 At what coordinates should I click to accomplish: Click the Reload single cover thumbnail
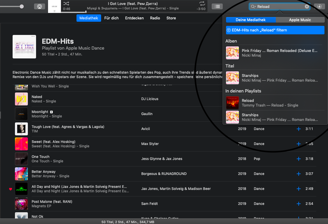(x=232, y=103)
